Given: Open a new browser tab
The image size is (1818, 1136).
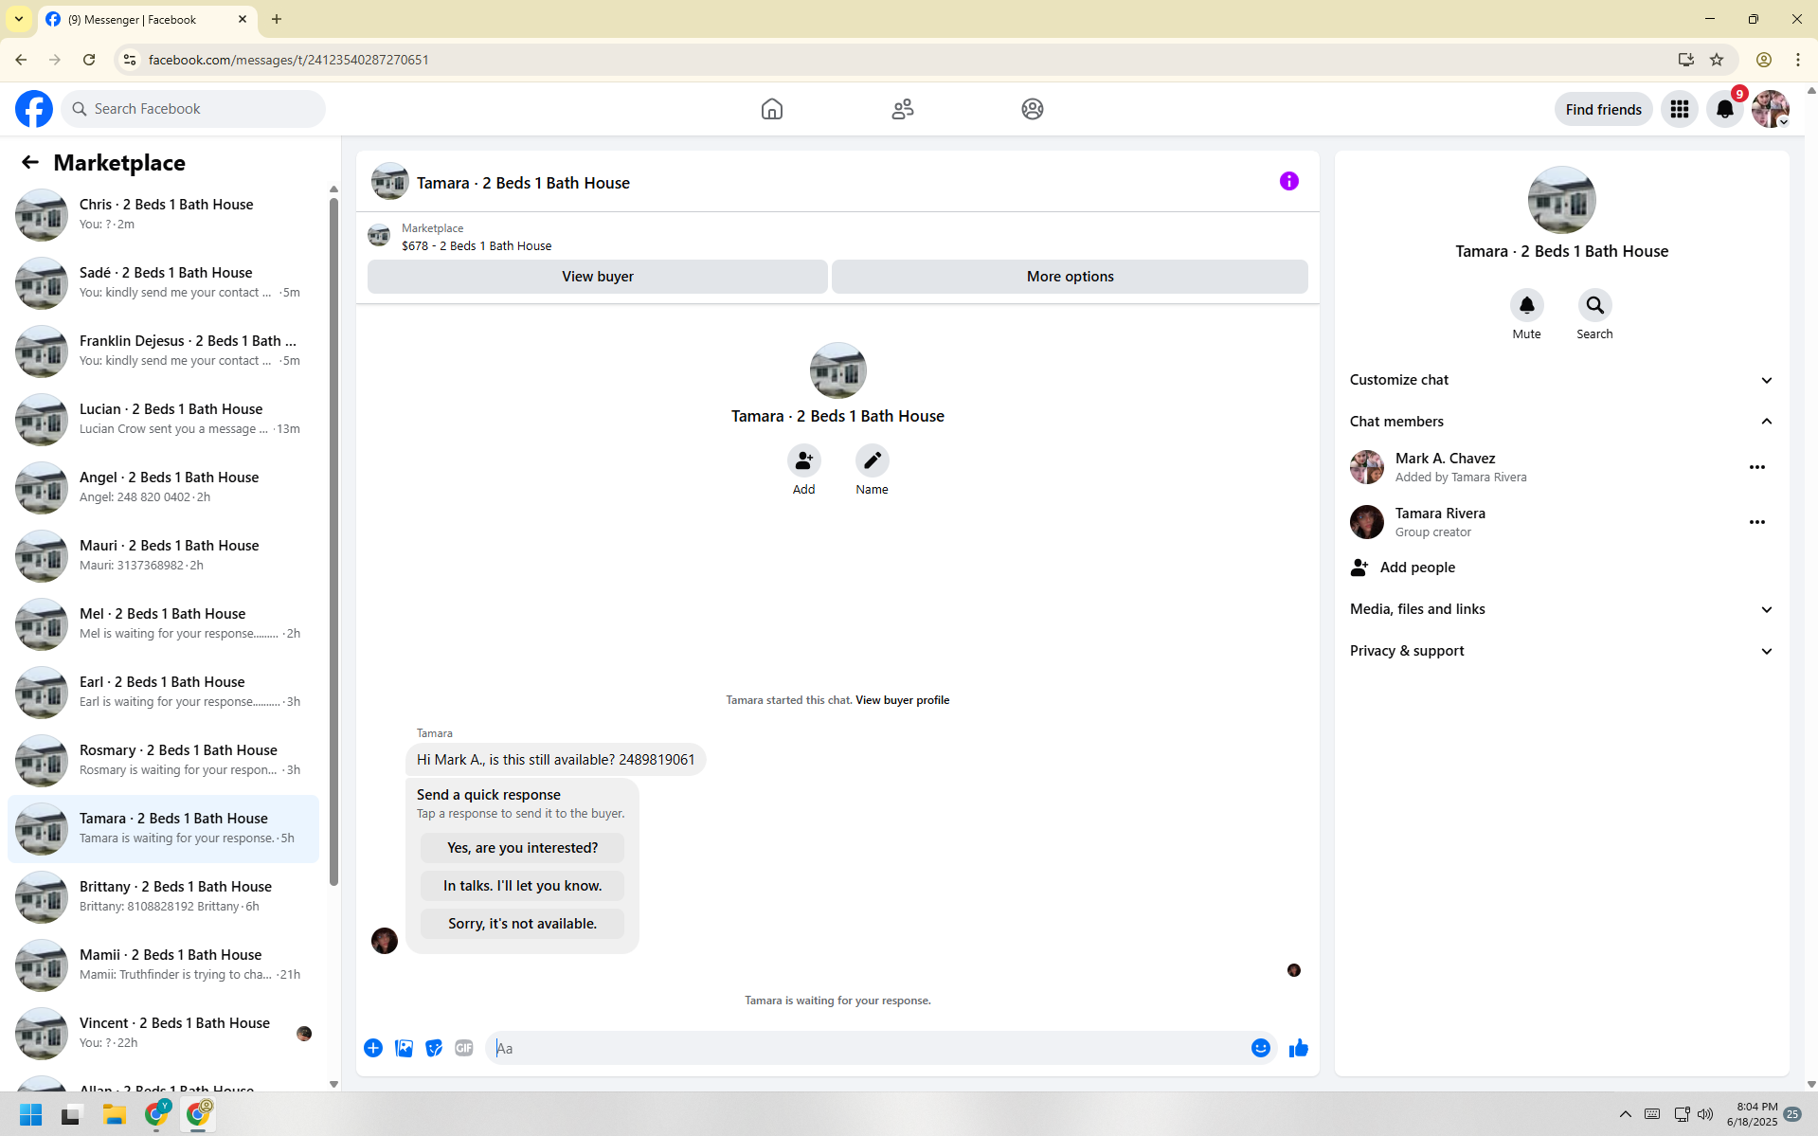Looking at the screenshot, I should 277,19.
